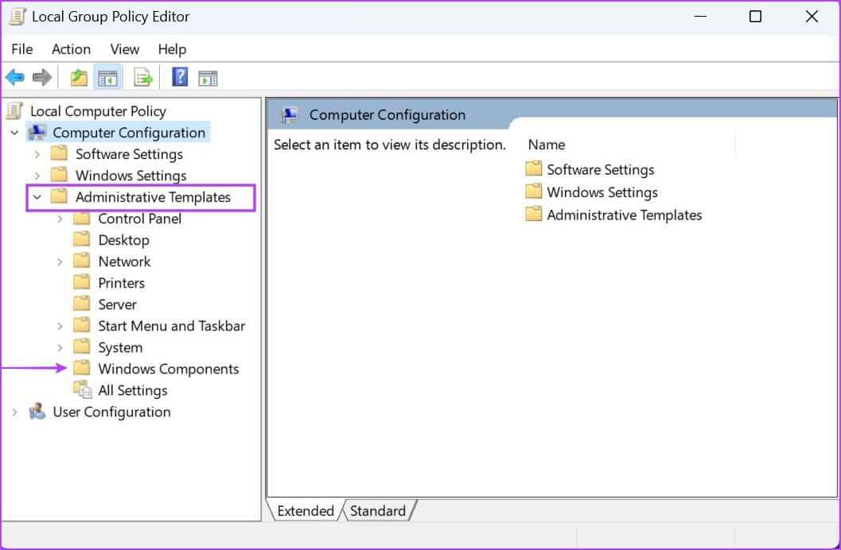Select the Printers label in the tree
Viewport: 841px width, 550px height.
pyautogui.click(x=121, y=283)
